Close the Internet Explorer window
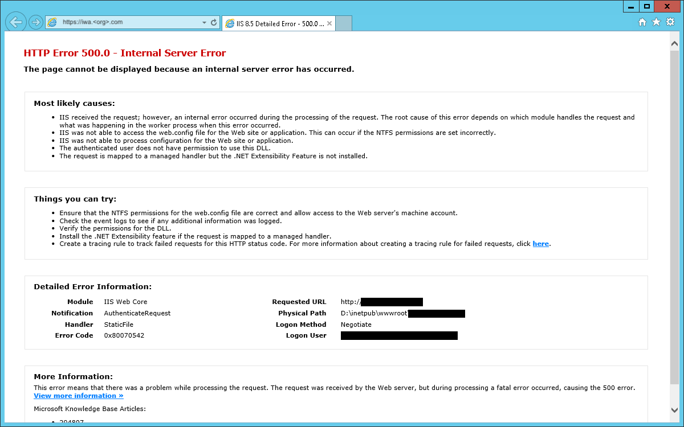 [x=667, y=6]
